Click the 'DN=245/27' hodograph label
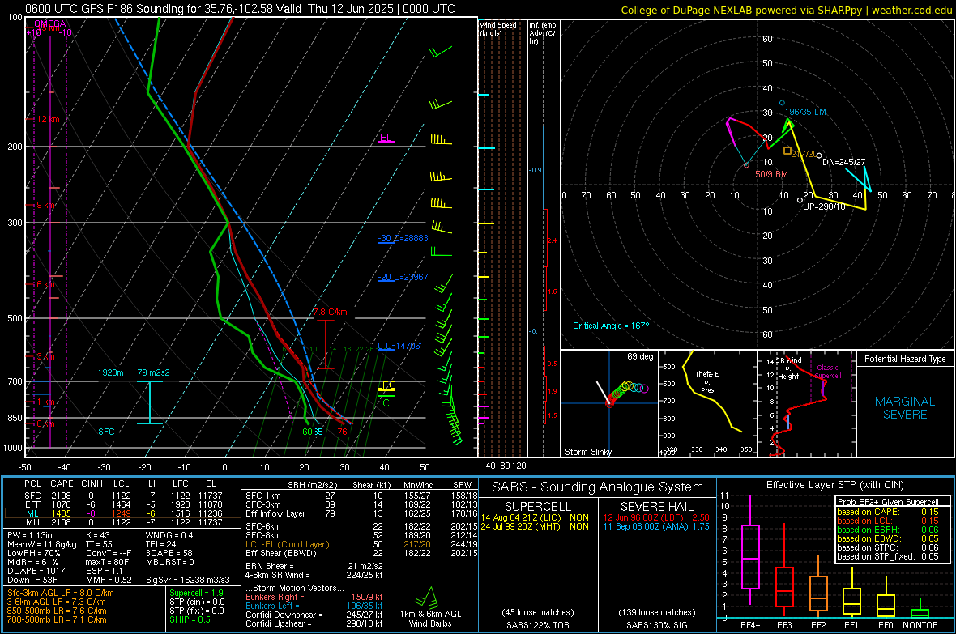The width and height of the screenshot is (956, 634). 844,162
